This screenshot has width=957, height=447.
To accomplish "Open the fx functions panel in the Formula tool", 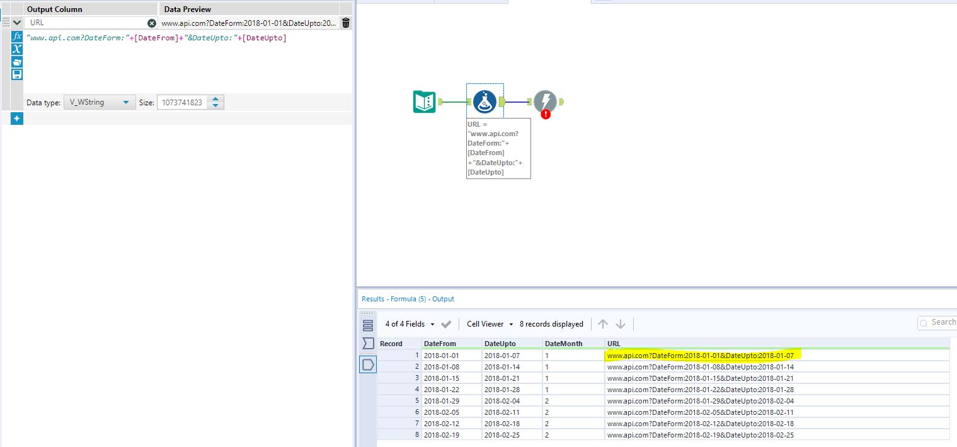I will tap(17, 36).
